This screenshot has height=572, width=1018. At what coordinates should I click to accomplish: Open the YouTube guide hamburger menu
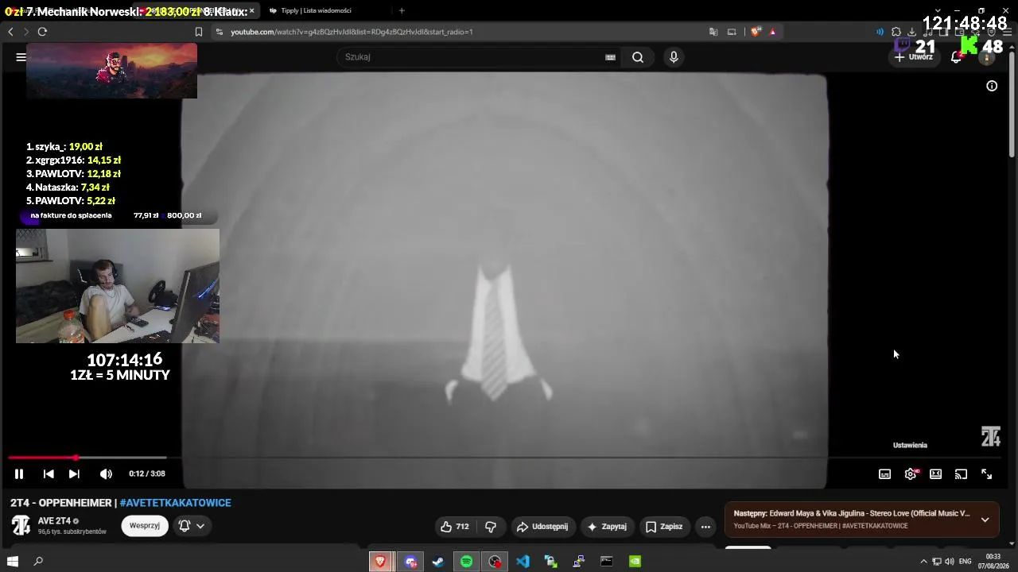click(x=21, y=57)
